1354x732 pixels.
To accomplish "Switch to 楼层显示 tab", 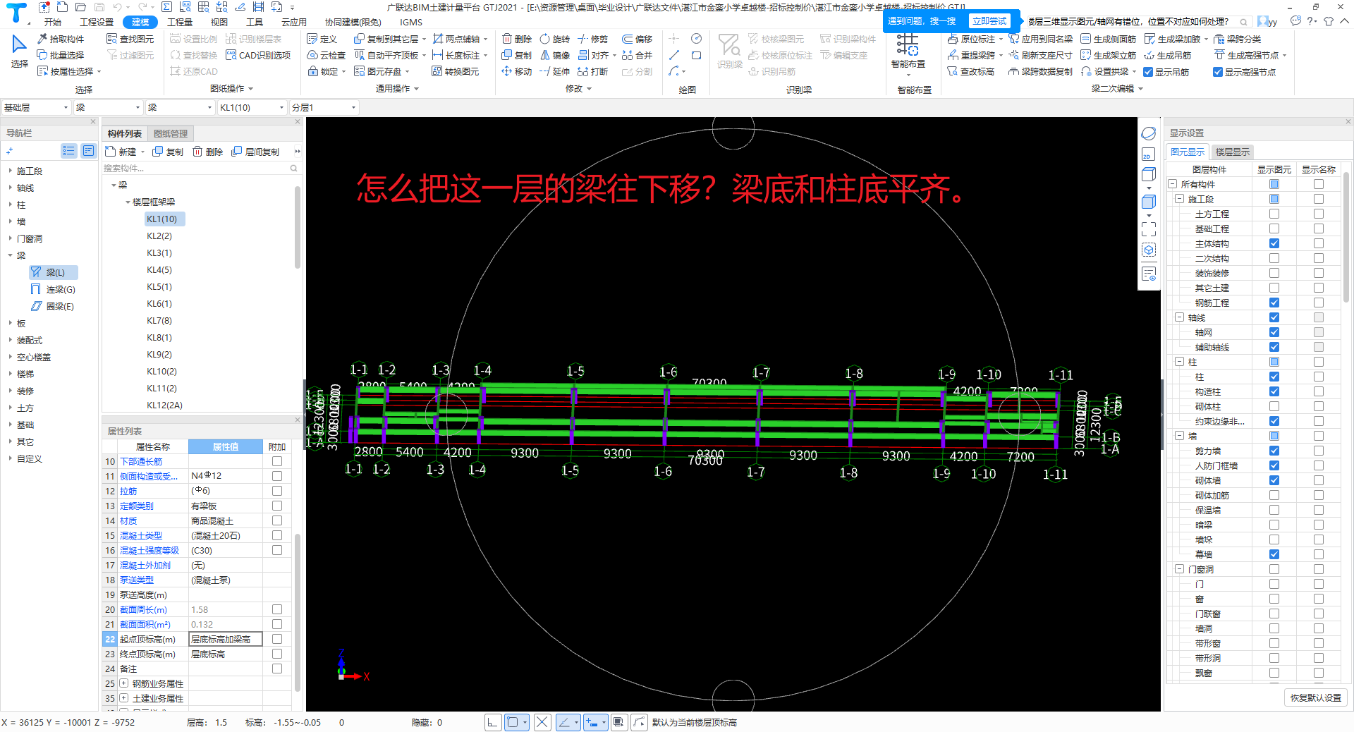I will click(x=1232, y=152).
